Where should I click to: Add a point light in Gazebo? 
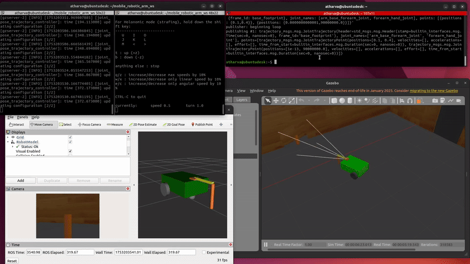click(x=360, y=100)
